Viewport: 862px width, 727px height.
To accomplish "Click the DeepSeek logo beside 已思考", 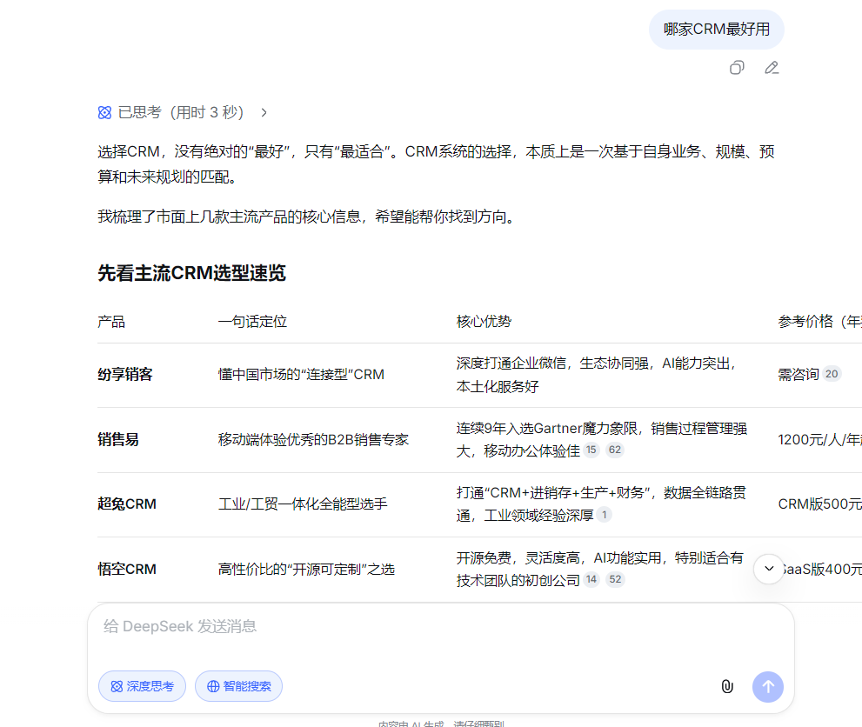I will (x=104, y=112).
